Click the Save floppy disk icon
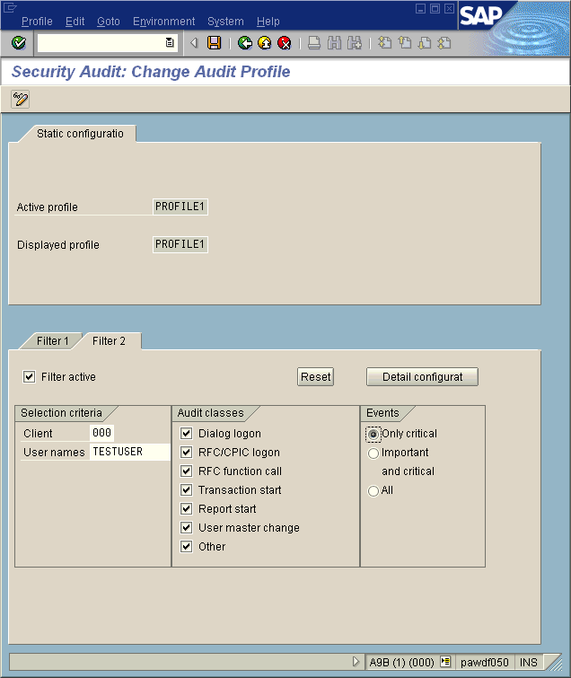The width and height of the screenshot is (571, 678). [214, 43]
